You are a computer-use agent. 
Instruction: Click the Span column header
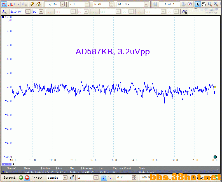tap(142, 168)
